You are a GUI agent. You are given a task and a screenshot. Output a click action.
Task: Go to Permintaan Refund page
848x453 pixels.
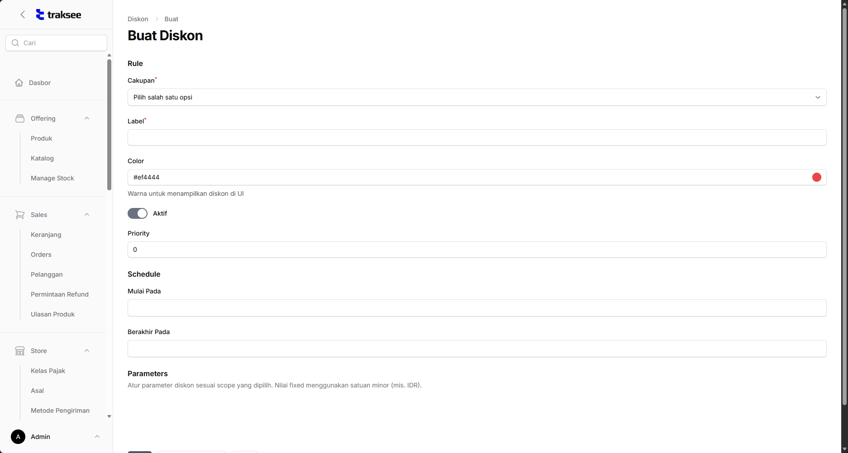pos(60,294)
